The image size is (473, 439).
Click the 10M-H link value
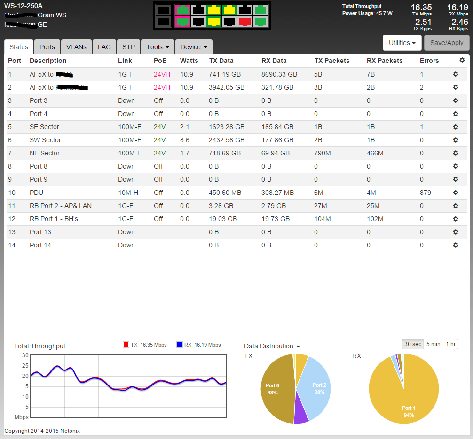[128, 193]
